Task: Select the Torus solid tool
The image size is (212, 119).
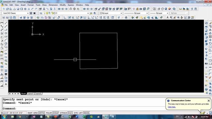Action: pos(25,9)
